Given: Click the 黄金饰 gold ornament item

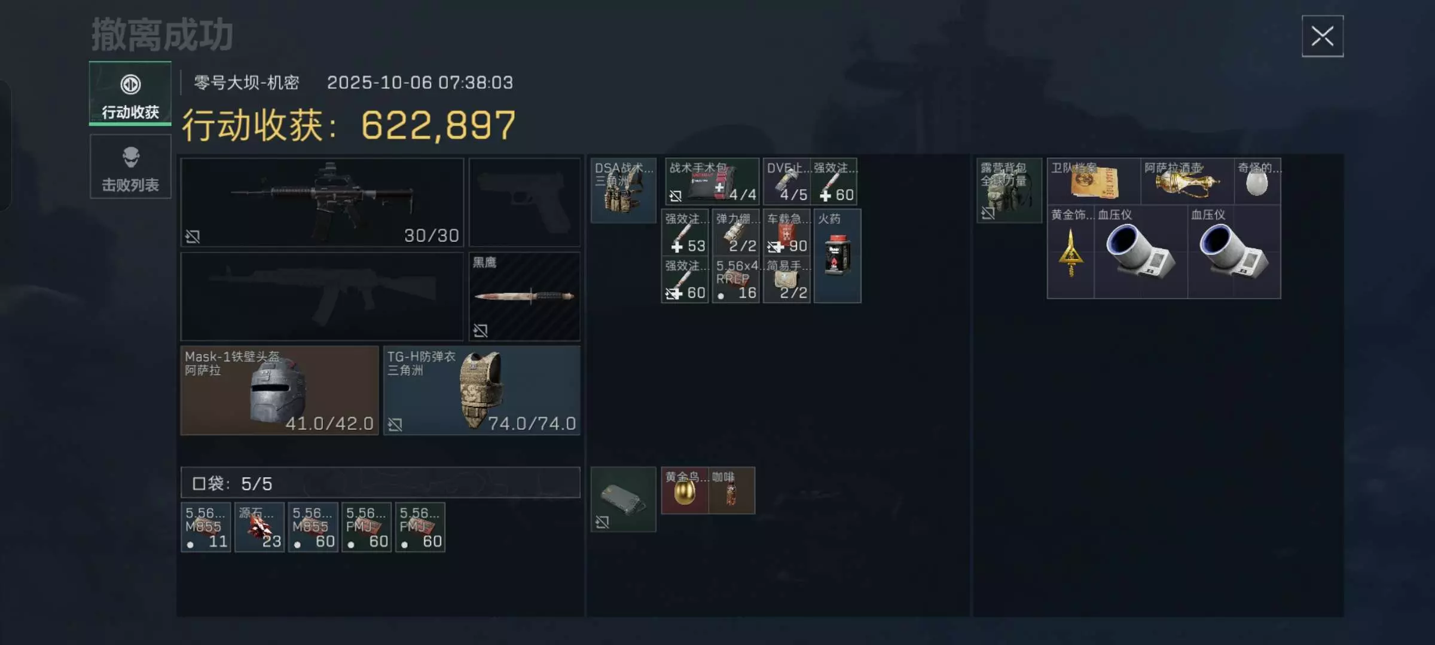Looking at the screenshot, I should [1071, 251].
